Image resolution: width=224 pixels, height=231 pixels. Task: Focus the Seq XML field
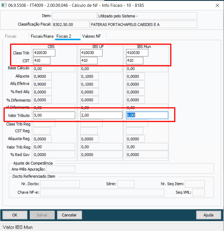point(198,192)
